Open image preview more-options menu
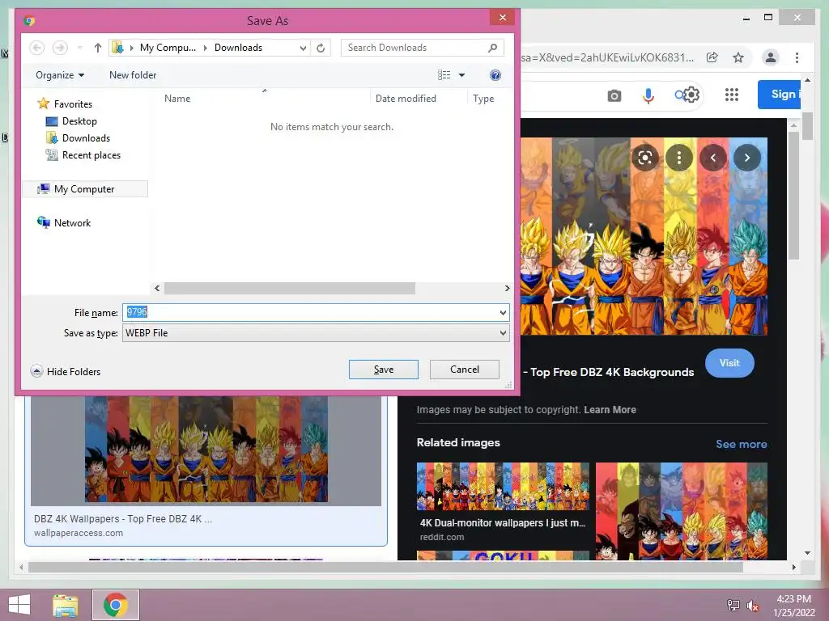Screen dimensions: 829x621 679,158
